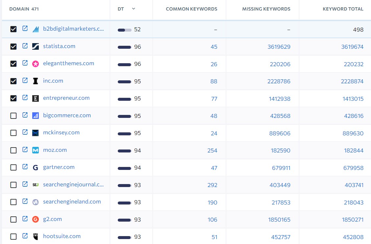Image resolution: width=371 pixels, height=244 pixels.
Task: Click the g2.com red favicon
Action: 36,219
